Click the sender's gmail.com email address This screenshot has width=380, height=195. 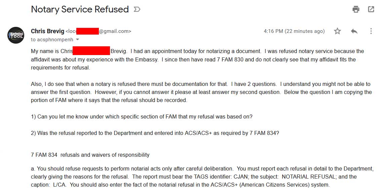[x=99, y=31]
